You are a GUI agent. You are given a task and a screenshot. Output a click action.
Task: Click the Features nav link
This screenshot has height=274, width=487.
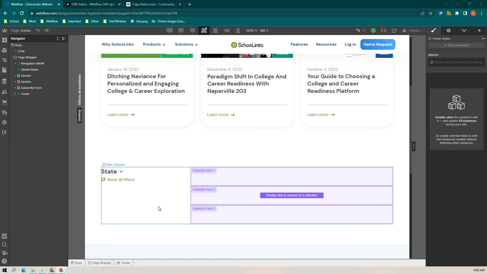pyautogui.click(x=299, y=45)
